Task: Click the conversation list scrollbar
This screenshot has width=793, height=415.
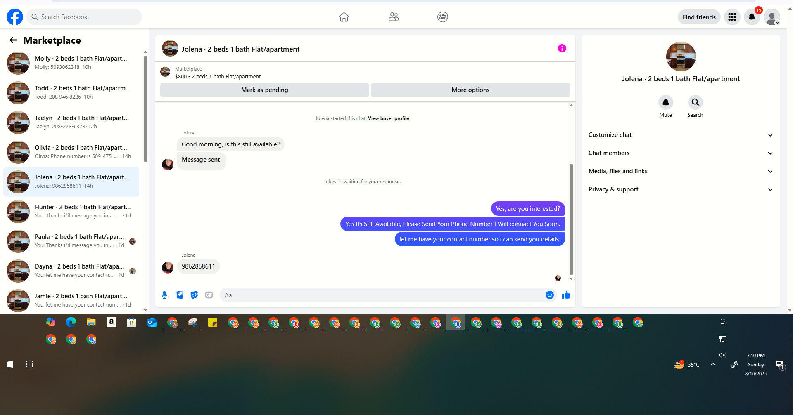Action: pyautogui.click(x=145, y=108)
